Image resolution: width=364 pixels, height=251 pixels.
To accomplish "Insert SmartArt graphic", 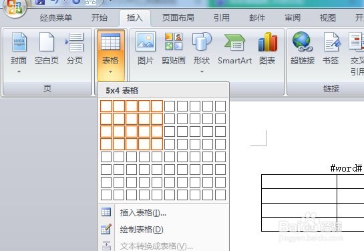I will [x=234, y=49].
